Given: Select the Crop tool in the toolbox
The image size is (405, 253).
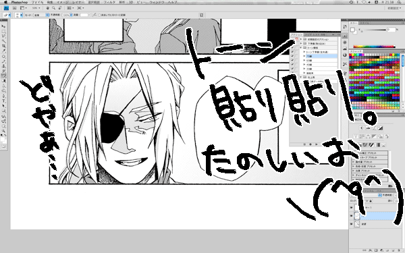Looking at the screenshot, I should click(x=3, y=46).
